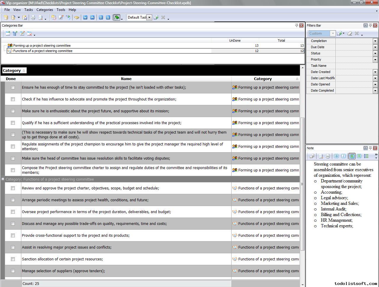Open the Categories menu
Image resolution: width=379 pixels, height=287 pixels.
tap(44, 10)
